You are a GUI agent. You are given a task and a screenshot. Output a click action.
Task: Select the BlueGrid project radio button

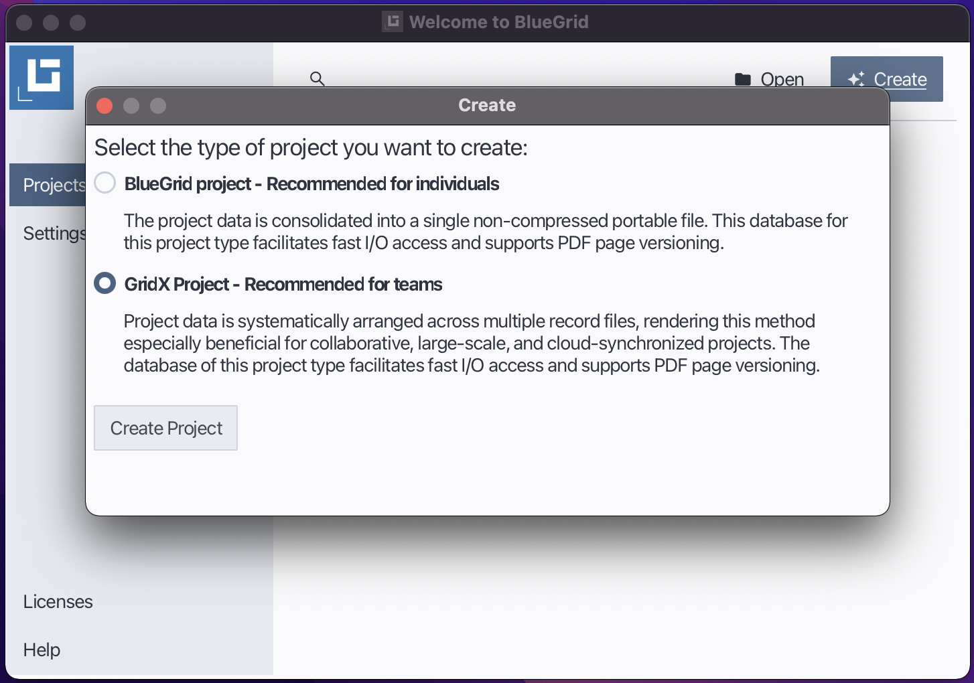(105, 182)
